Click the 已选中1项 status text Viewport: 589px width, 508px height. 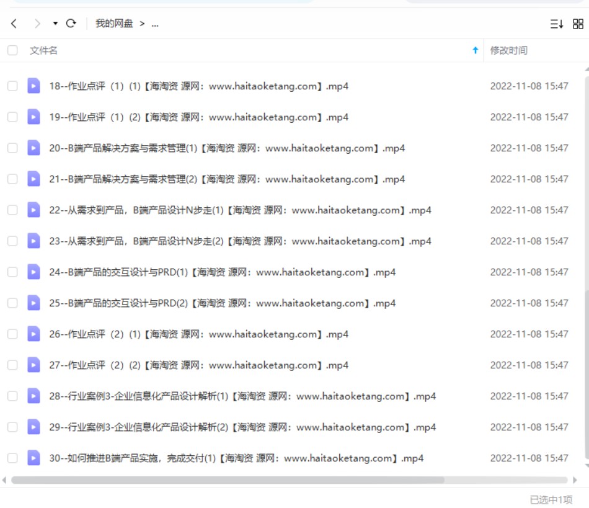[551, 500]
